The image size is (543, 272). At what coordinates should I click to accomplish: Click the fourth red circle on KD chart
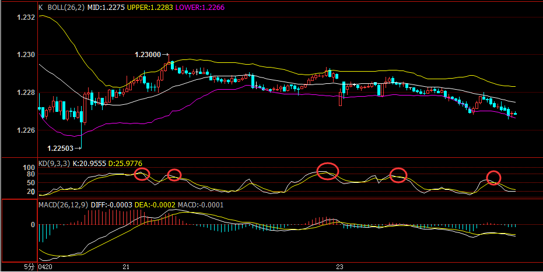398,175
